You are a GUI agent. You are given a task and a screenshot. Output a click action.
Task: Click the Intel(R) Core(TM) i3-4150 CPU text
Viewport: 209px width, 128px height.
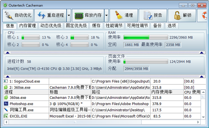[54, 69]
